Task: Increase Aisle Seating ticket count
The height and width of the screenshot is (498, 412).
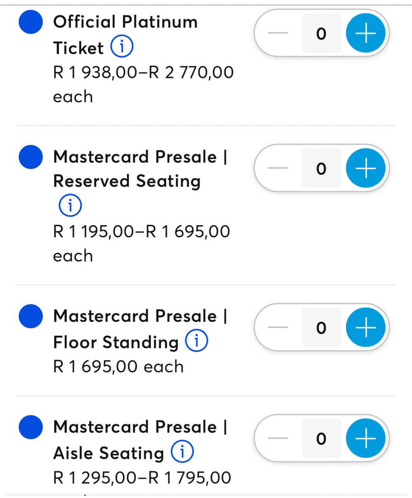Action: click(366, 439)
